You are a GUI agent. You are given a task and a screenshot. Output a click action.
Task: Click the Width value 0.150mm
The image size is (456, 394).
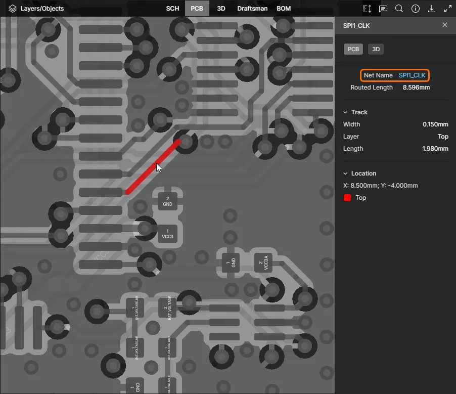[435, 124]
